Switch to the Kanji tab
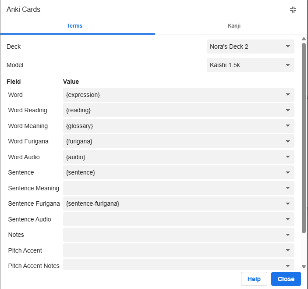The height and width of the screenshot is (289, 308). click(234, 26)
